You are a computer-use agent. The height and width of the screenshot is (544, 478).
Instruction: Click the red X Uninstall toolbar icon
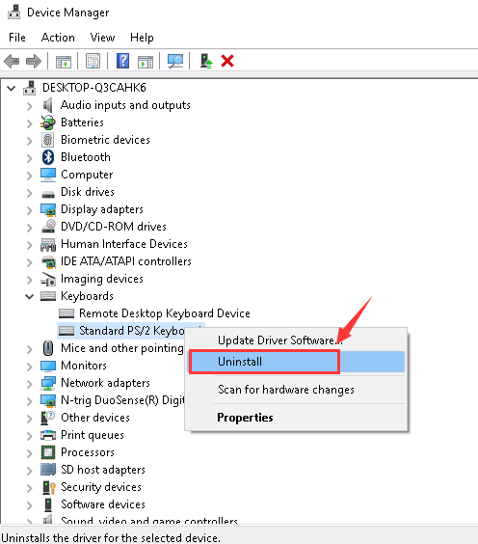point(227,61)
